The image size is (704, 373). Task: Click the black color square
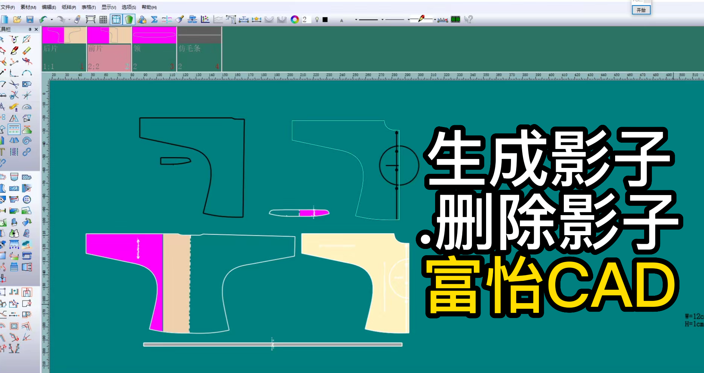coord(325,19)
